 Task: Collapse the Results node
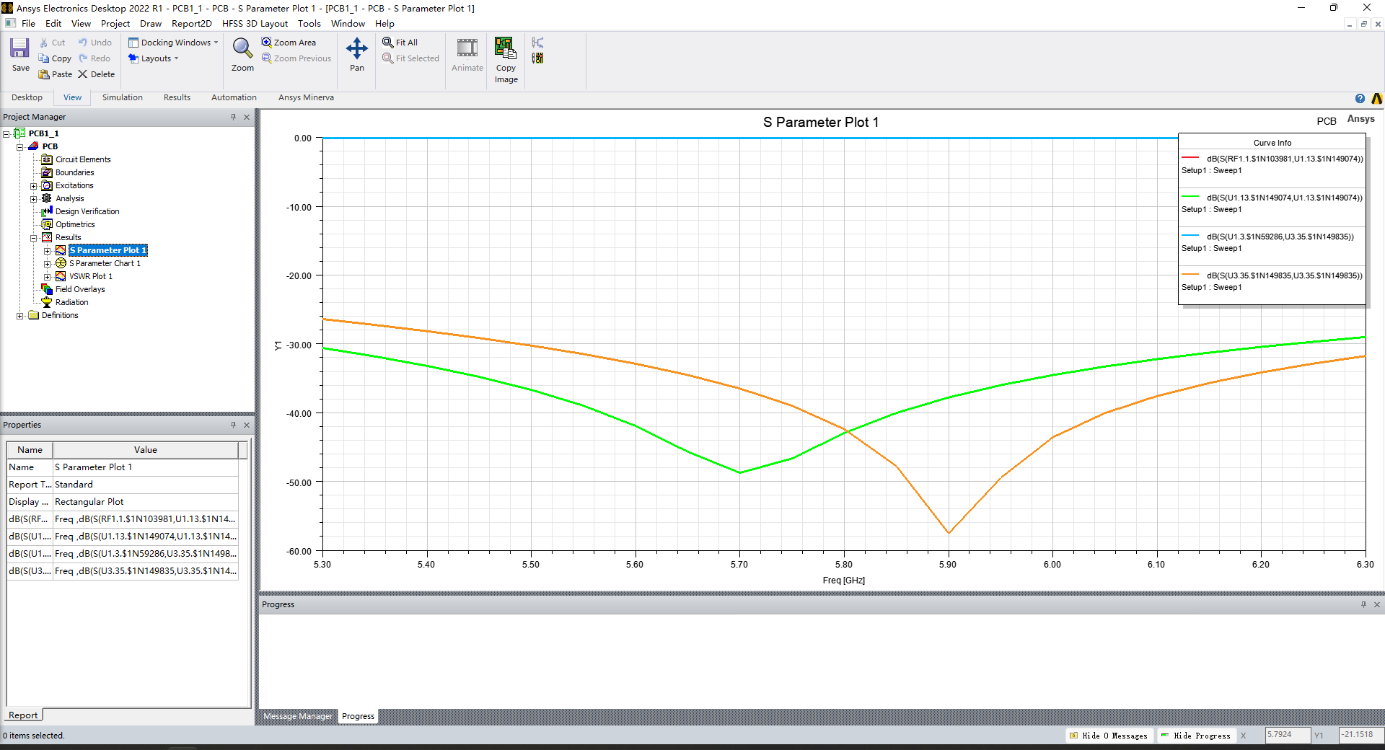[x=33, y=237]
